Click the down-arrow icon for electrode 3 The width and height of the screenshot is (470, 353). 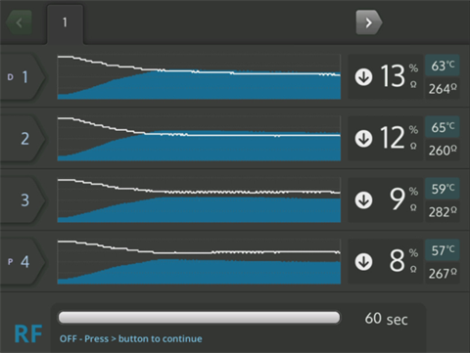point(363,200)
